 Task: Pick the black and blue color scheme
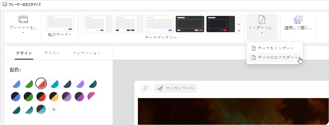[x=16, y=96]
